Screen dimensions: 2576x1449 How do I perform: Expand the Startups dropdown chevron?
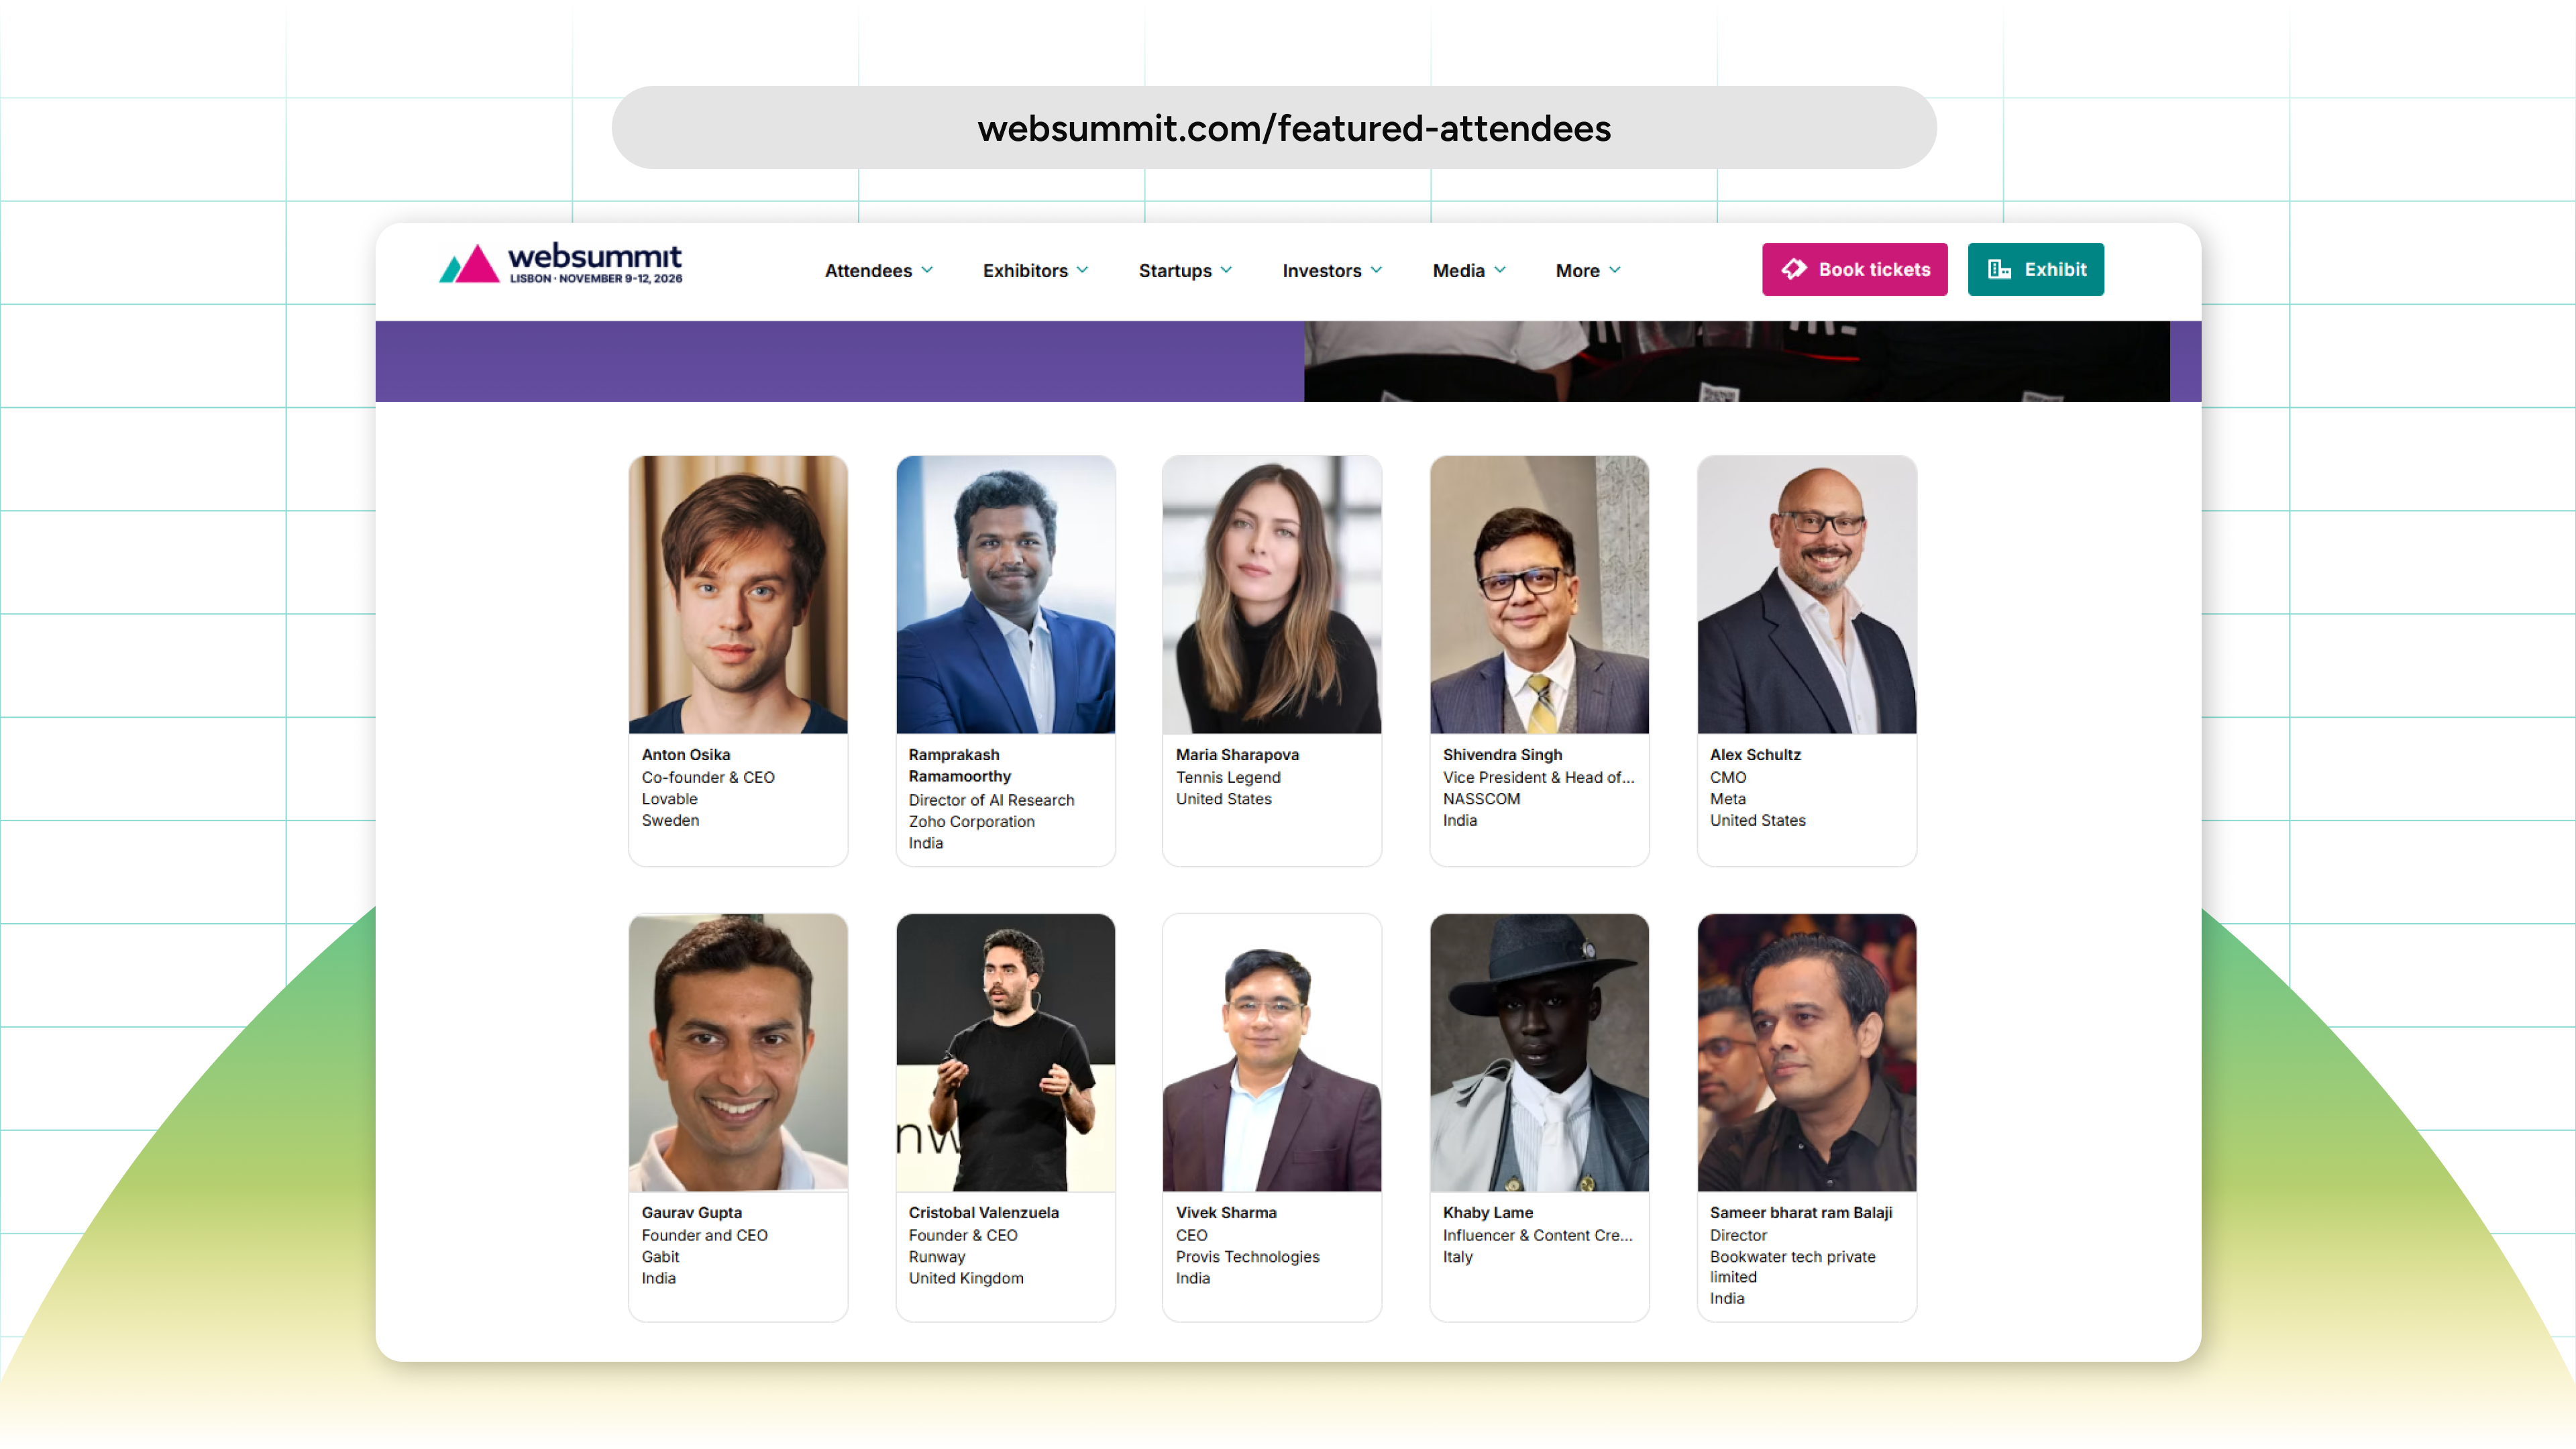[1226, 270]
